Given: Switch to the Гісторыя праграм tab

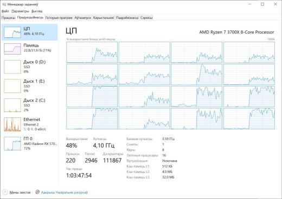Looking at the screenshot, I should tap(59, 18).
